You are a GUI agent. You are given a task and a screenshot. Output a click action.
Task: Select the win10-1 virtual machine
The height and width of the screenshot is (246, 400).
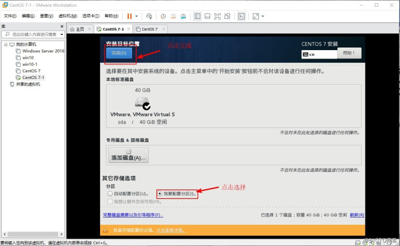(29, 64)
